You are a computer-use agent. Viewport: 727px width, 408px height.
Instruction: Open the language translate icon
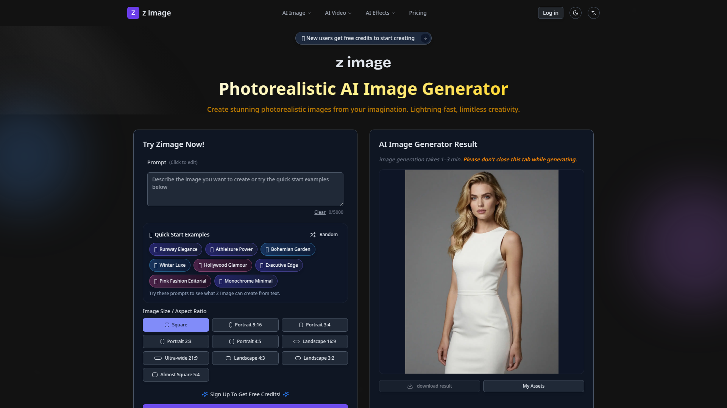[593, 13]
